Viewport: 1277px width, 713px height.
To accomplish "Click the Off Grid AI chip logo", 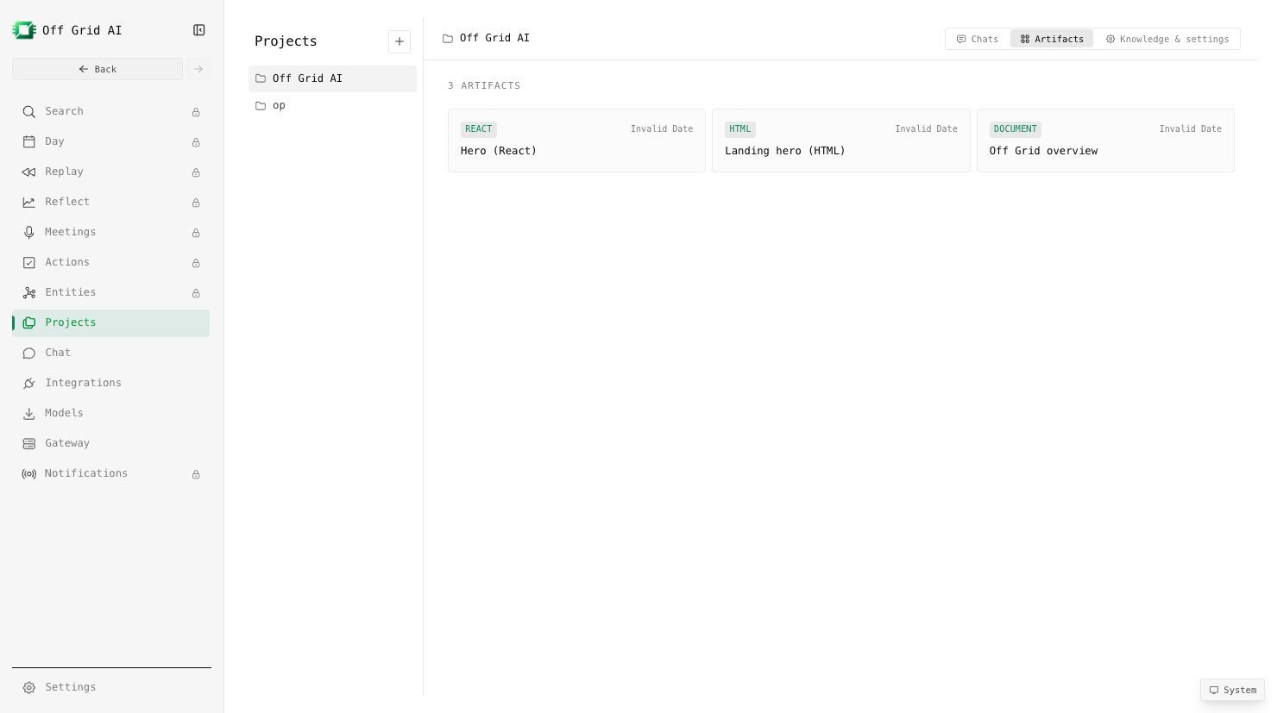I will (24, 30).
